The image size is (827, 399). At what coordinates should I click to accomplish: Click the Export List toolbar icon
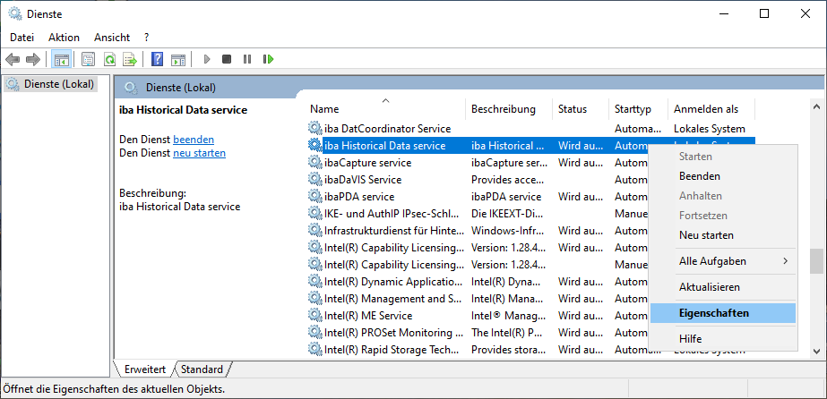(x=130, y=59)
